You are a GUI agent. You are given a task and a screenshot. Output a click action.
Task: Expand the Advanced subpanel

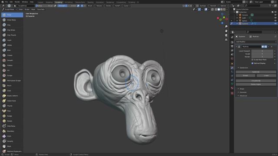[x=243, y=96]
